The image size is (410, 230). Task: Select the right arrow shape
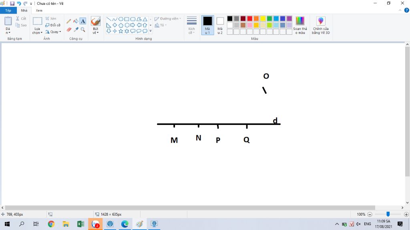tap(133, 25)
